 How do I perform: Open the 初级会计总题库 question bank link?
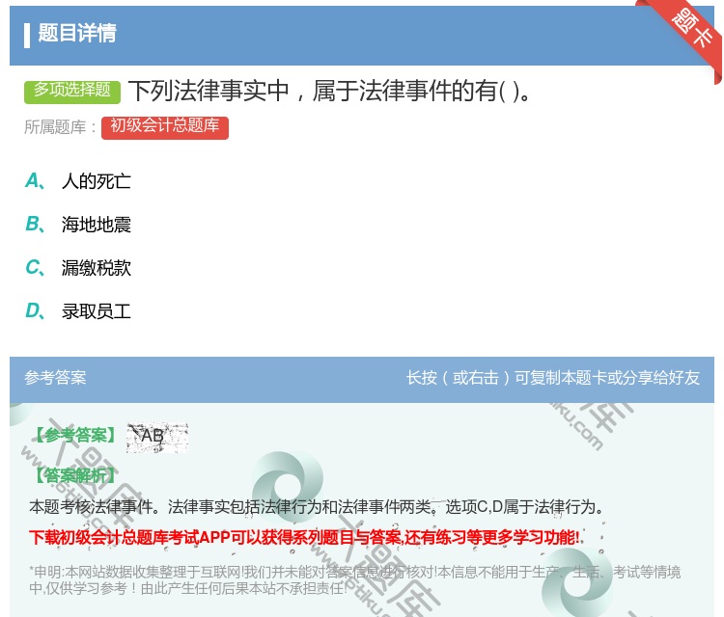pos(165,127)
